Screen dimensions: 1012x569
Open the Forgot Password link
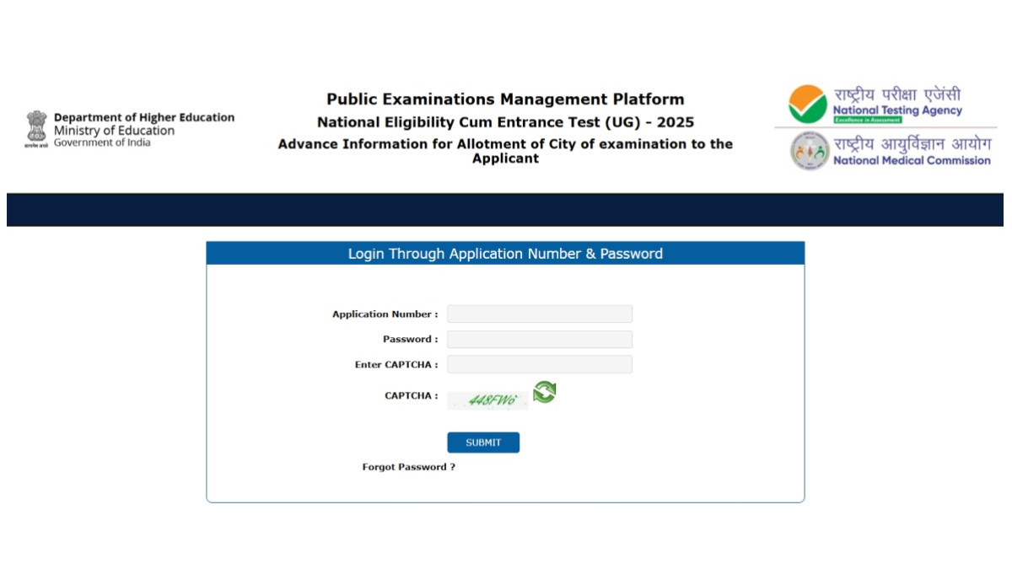[x=408, y=467]
